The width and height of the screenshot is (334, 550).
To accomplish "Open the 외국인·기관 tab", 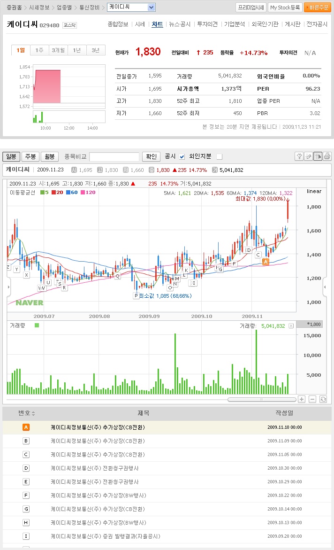I will 265,24.
